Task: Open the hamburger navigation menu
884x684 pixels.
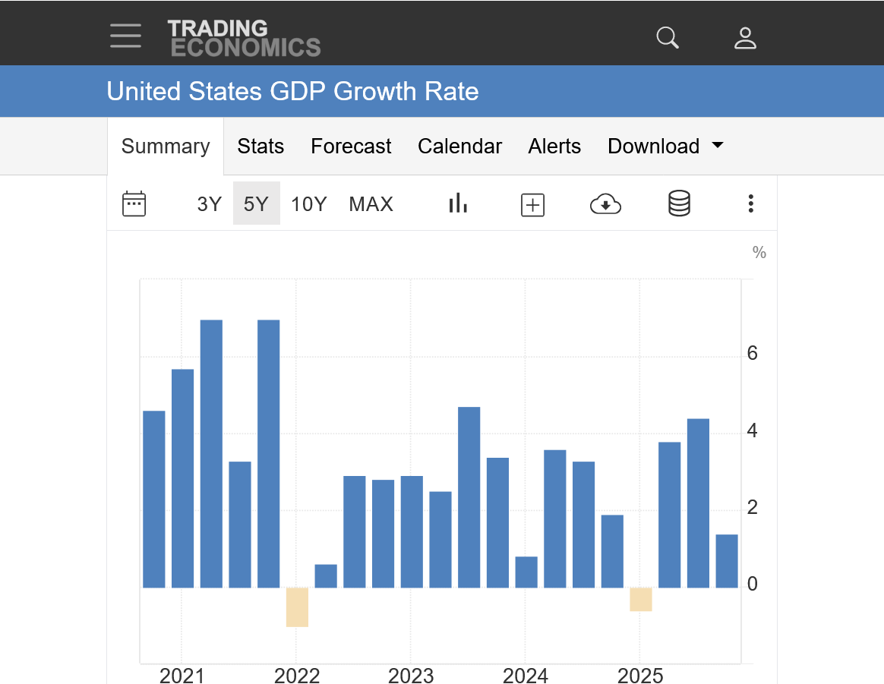Action: pos(125,36)
